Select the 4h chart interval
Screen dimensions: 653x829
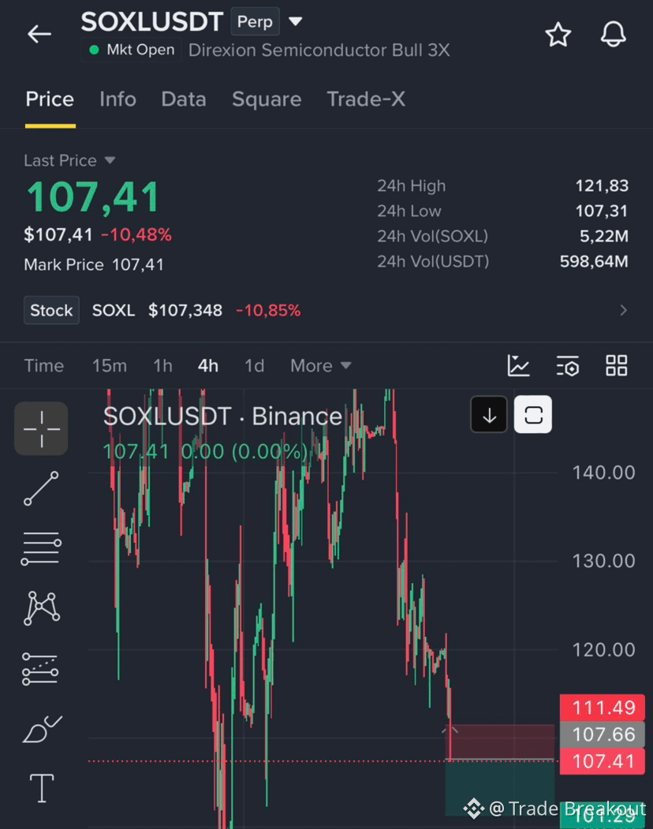coord(207,366)
